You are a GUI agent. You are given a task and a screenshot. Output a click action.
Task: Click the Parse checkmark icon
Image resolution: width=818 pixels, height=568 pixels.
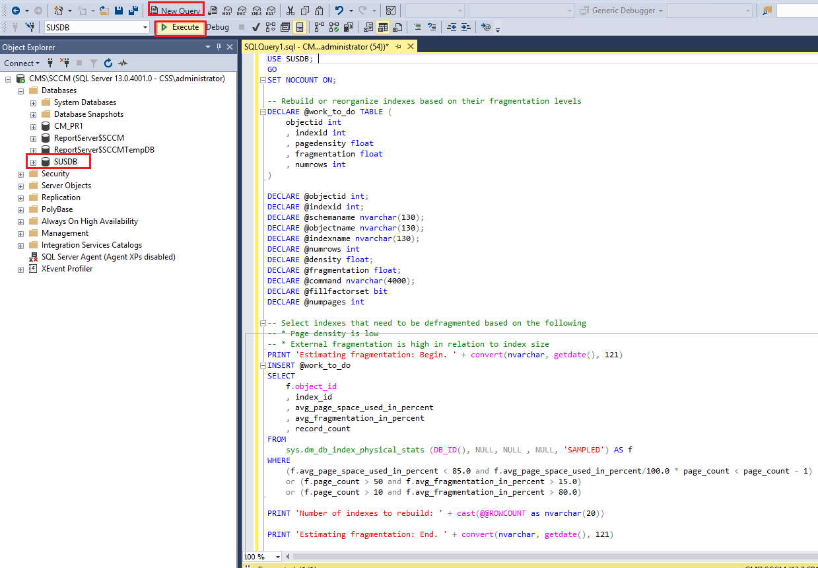click(x=256, y=27)
